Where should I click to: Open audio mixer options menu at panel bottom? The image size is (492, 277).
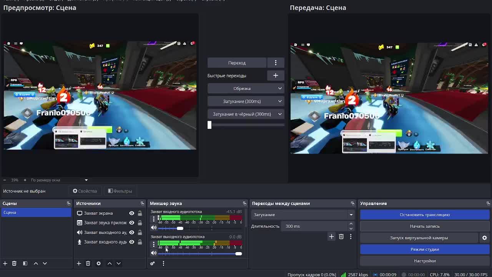tap(163, 264)
